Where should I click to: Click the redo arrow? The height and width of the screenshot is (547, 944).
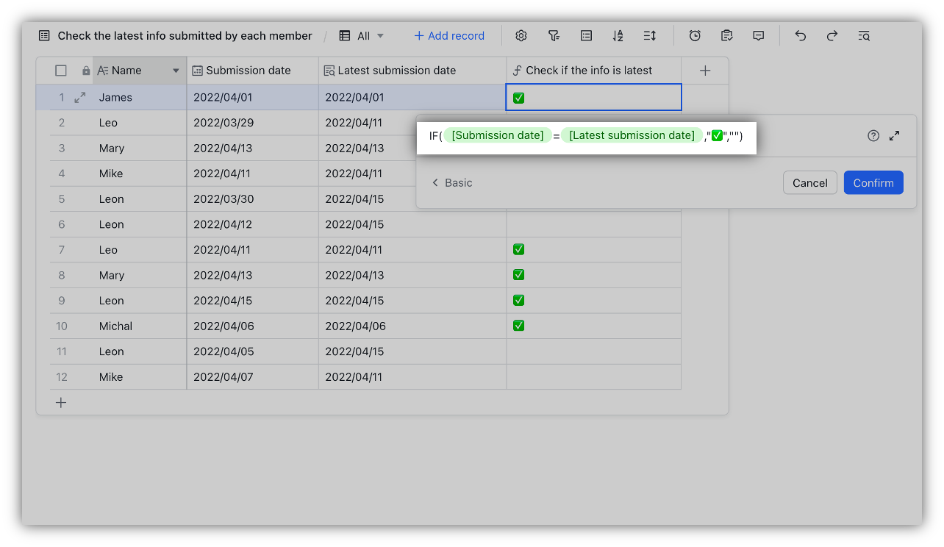(x=832, y=36)
